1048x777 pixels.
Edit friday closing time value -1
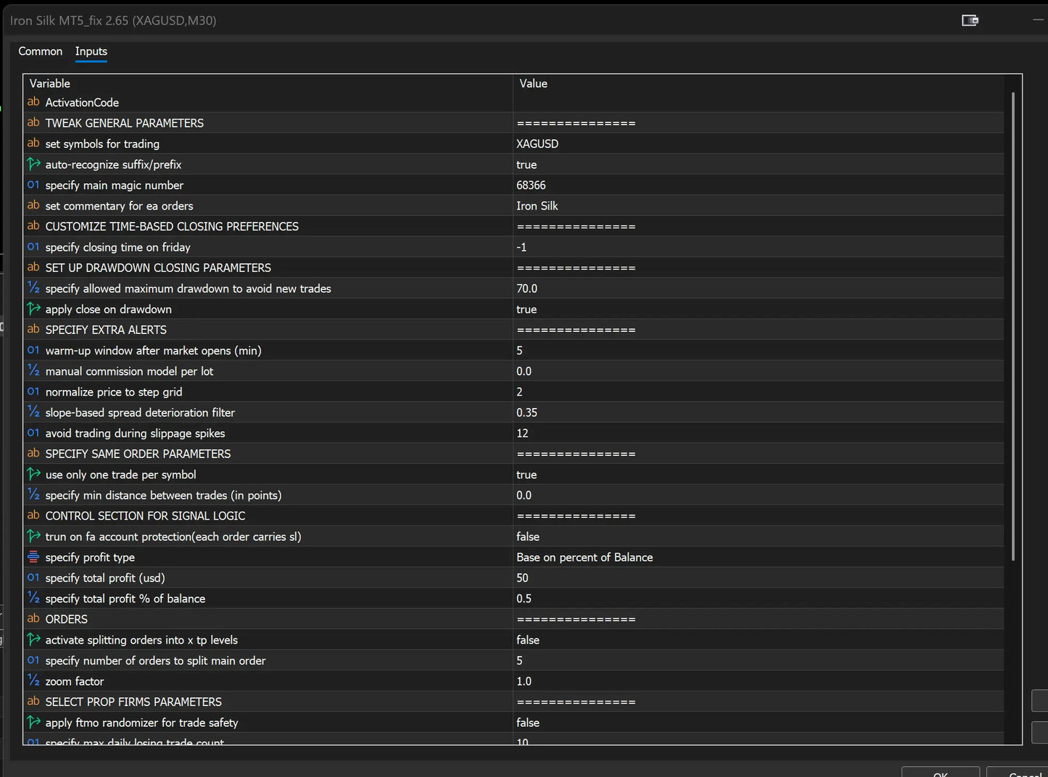click(759, 247)
